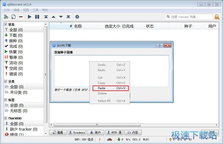This screenshot has width=223, height=144.
Task: Open the 编辑 menu
Action: pyautogui.click(x=16, y=10)
